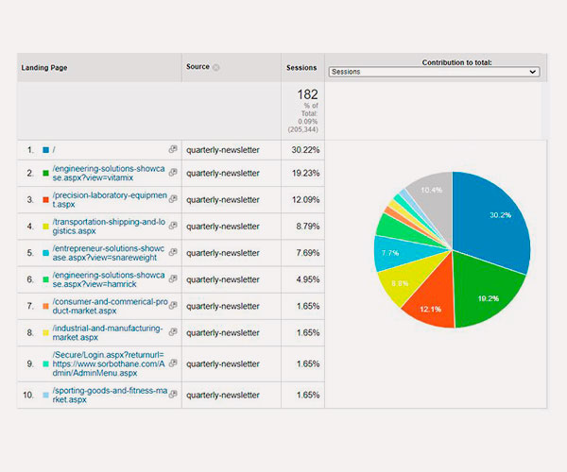Open the sporting-goods-and-fitness-market link

click(110, 396)
